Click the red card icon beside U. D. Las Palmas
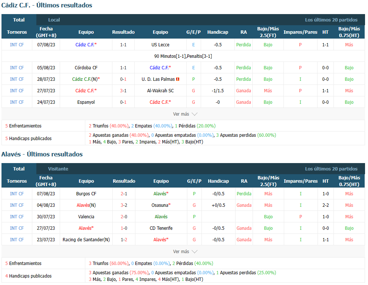 pos(178,79)
